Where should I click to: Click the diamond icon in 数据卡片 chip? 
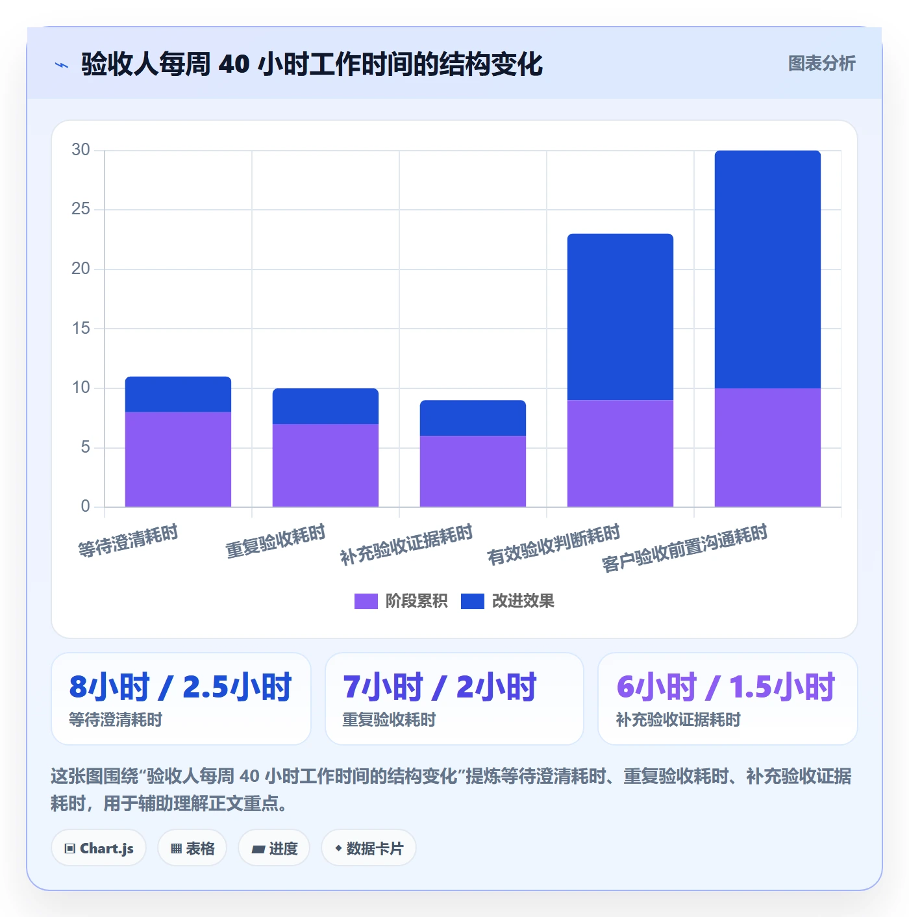pos(338,848)
